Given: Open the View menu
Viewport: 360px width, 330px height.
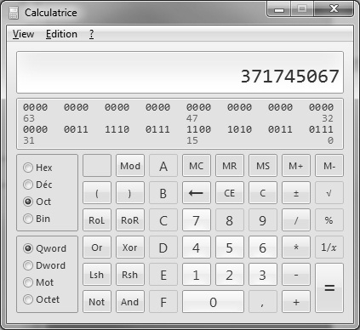Looking at the screenshot, I should coord(23,34).
